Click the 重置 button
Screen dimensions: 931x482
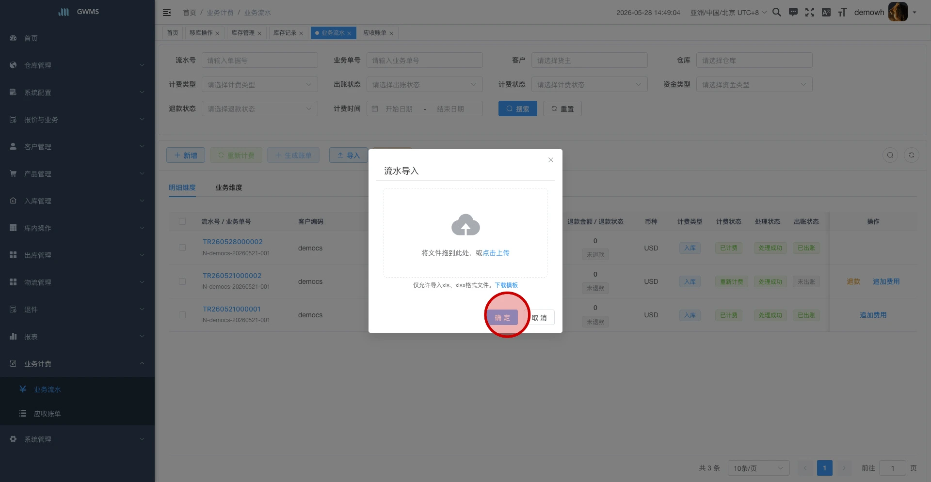tap(562, 109)
